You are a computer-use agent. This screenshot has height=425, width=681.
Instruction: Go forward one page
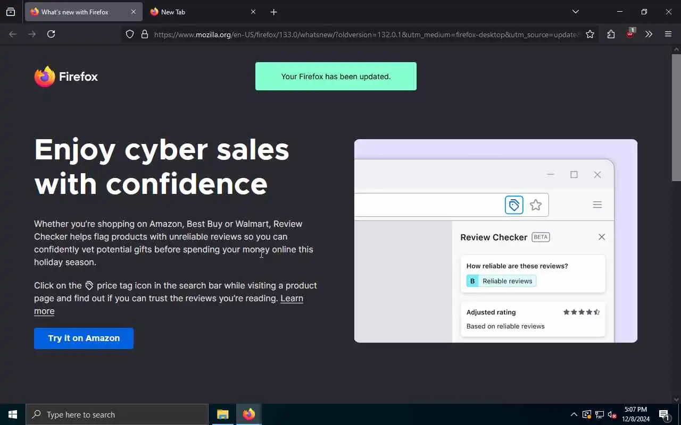point(32,34)
